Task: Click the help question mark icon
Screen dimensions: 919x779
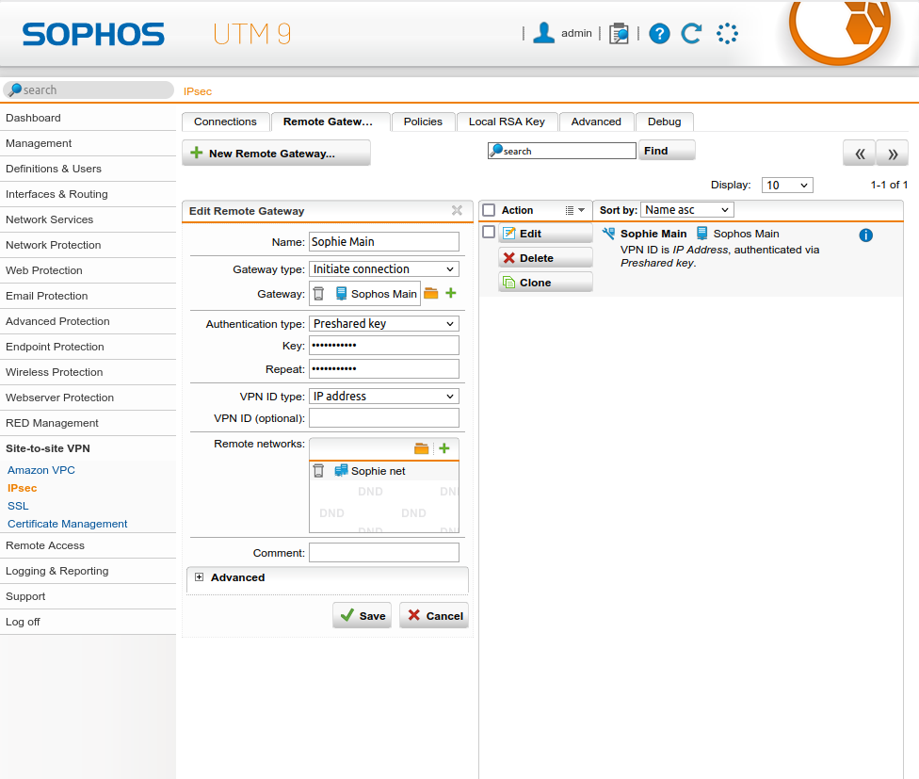Action: tap(660, 34)
